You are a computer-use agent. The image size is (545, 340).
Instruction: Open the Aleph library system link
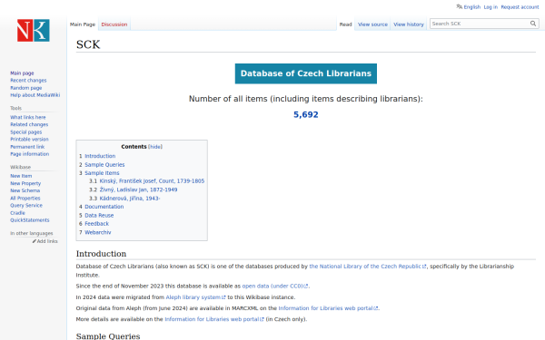[x=195, y=297]
